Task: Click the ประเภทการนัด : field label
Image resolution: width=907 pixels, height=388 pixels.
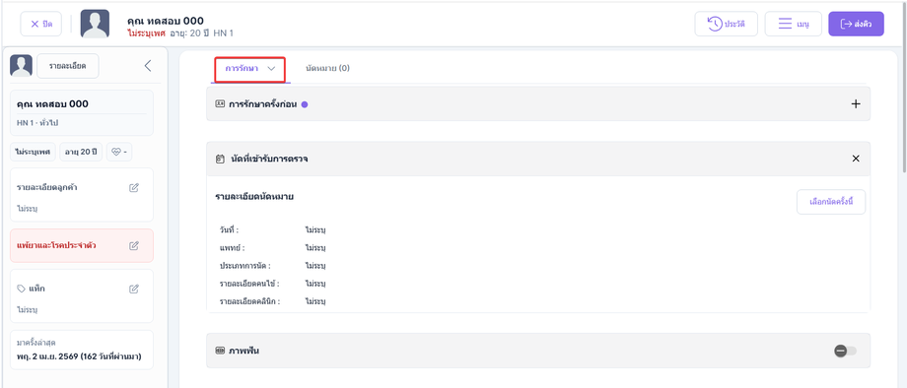Action: [245, 266]
